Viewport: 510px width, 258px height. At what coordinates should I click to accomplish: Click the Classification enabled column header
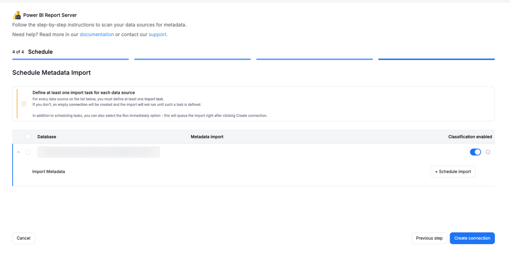[x=470, y=137]
